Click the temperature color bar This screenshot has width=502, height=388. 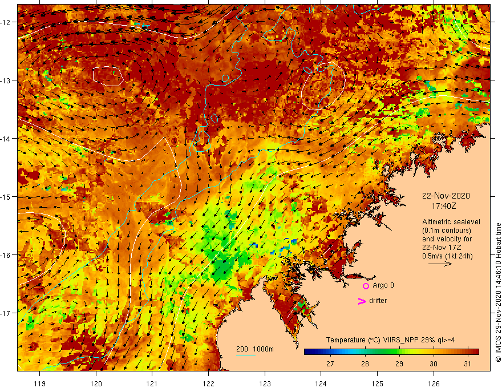pyautogui.click(x=391, y=352)
